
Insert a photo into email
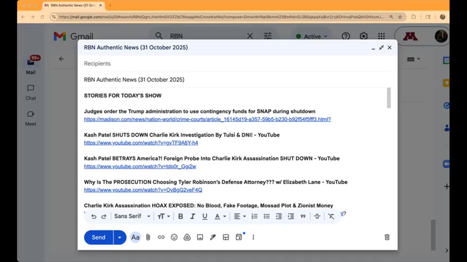(x=200, y=237)
